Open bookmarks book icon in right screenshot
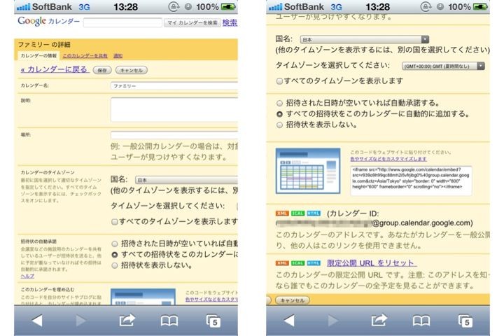504x336 pixels. coord(421,321)
